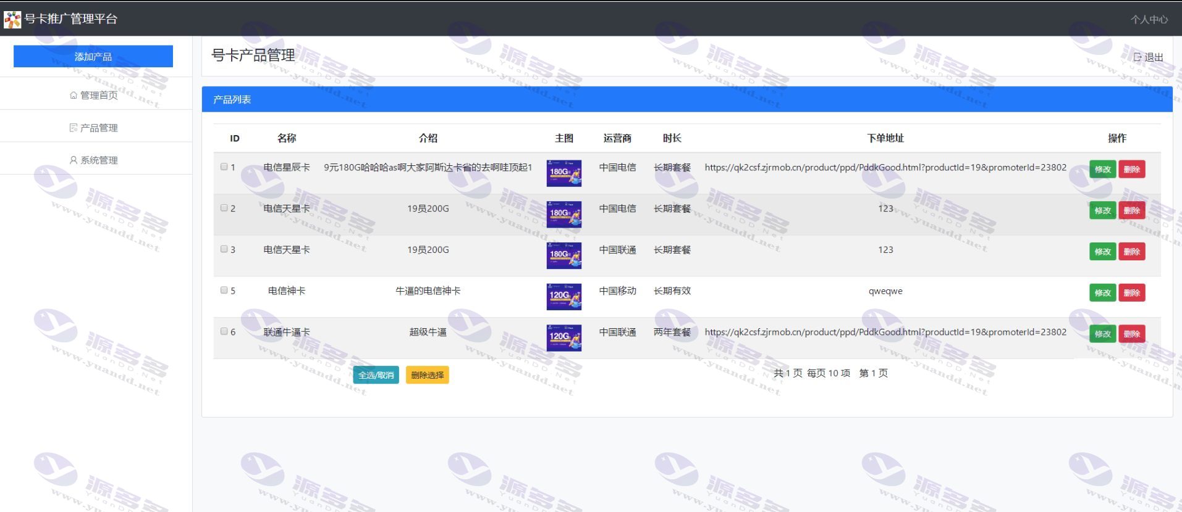Screen dimensions: 1182x512
Task: Click 删除 for product ID 3
Action: coord(1131,252)
